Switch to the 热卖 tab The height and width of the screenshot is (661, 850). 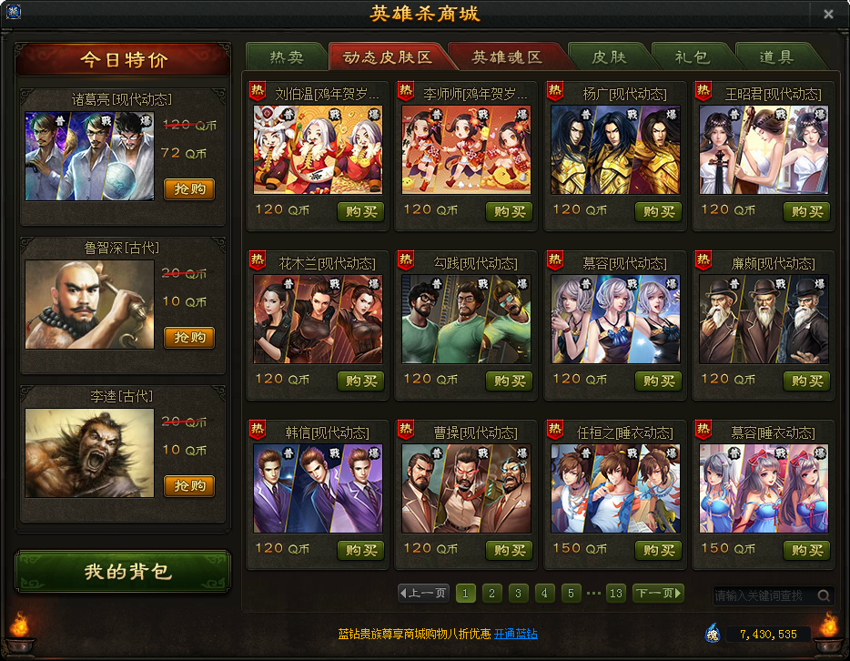pyautogui.click(x=287, y=57)
